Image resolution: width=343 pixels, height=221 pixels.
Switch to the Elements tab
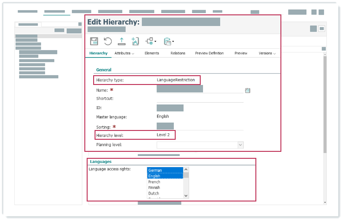[152, 53]
